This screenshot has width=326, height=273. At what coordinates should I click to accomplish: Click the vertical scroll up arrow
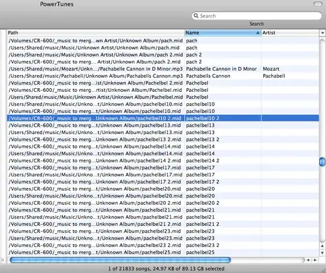(x=322, y=246)
